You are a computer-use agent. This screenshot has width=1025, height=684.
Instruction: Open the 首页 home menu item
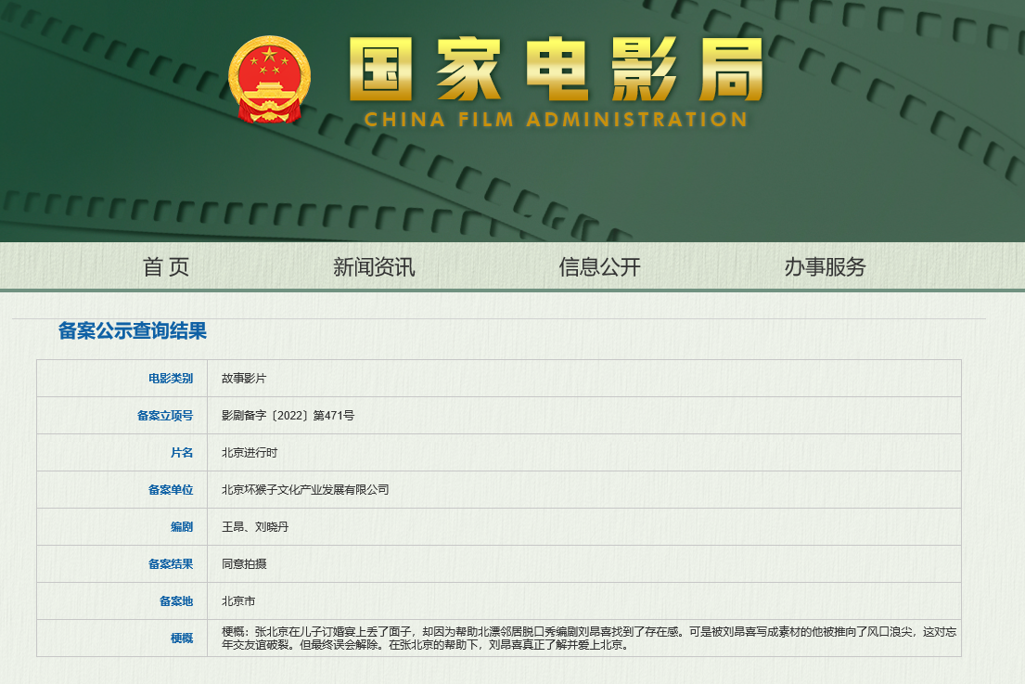tap(166, 266)
